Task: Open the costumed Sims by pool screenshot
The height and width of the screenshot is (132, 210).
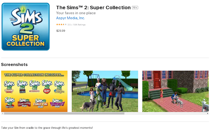Action: [105, 91]
